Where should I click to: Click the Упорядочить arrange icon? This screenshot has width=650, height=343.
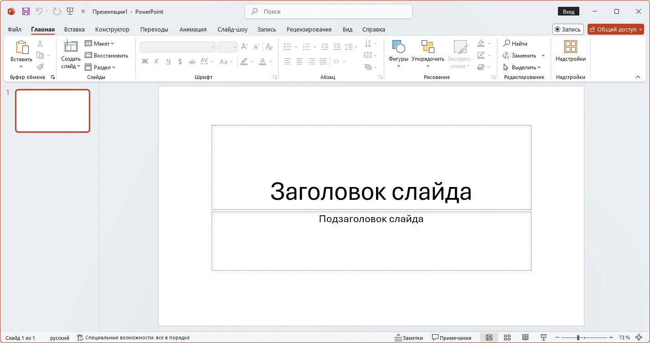(428, 47)
